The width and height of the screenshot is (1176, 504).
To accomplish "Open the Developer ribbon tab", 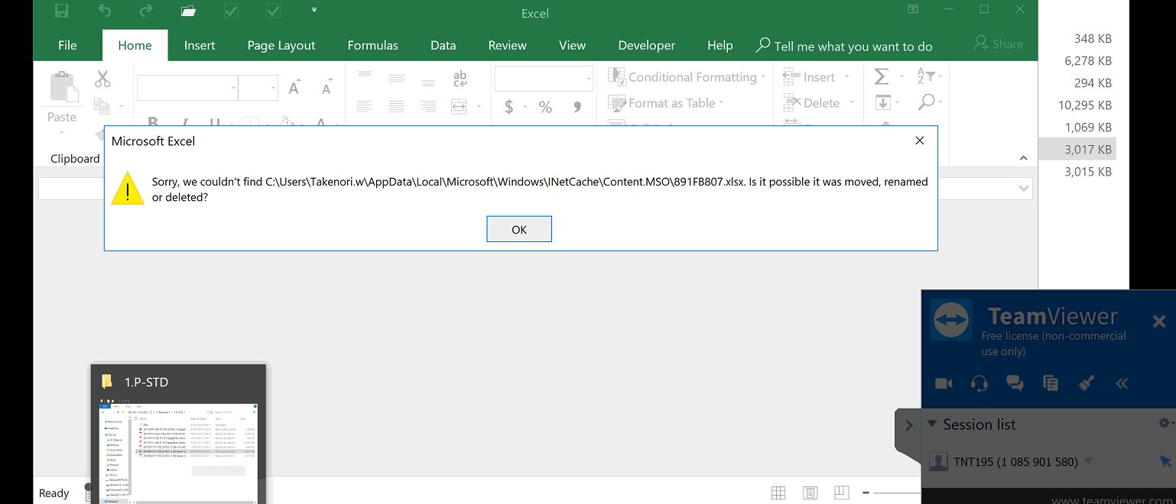I will [647, 45].
